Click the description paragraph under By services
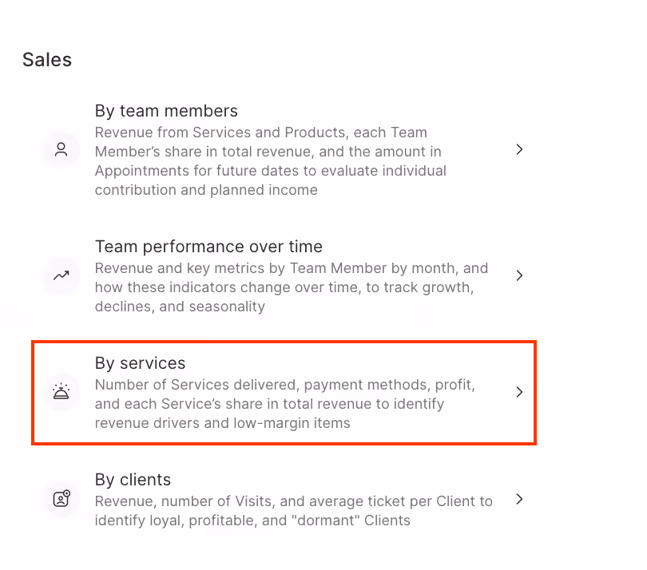The width and height of the screenshot is (647, 570). (284, 404)
